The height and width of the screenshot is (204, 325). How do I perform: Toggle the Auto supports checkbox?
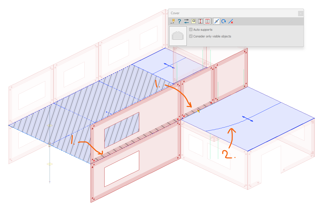(191, 30)
